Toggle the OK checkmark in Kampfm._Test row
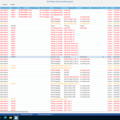The width and height of the screenshot is (120, 120). coord(103,57)
